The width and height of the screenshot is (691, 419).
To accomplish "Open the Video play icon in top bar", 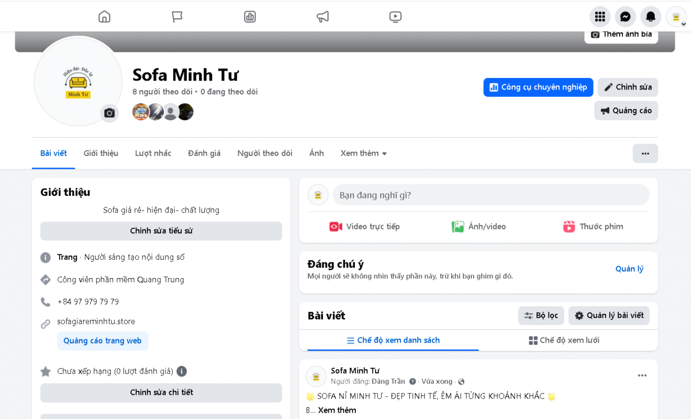I will 395,17.
